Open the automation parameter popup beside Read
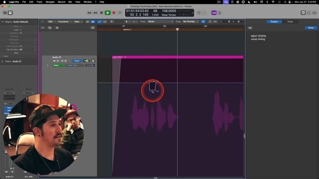This screenshot has width=319, height=179. [x=75, y=65]
